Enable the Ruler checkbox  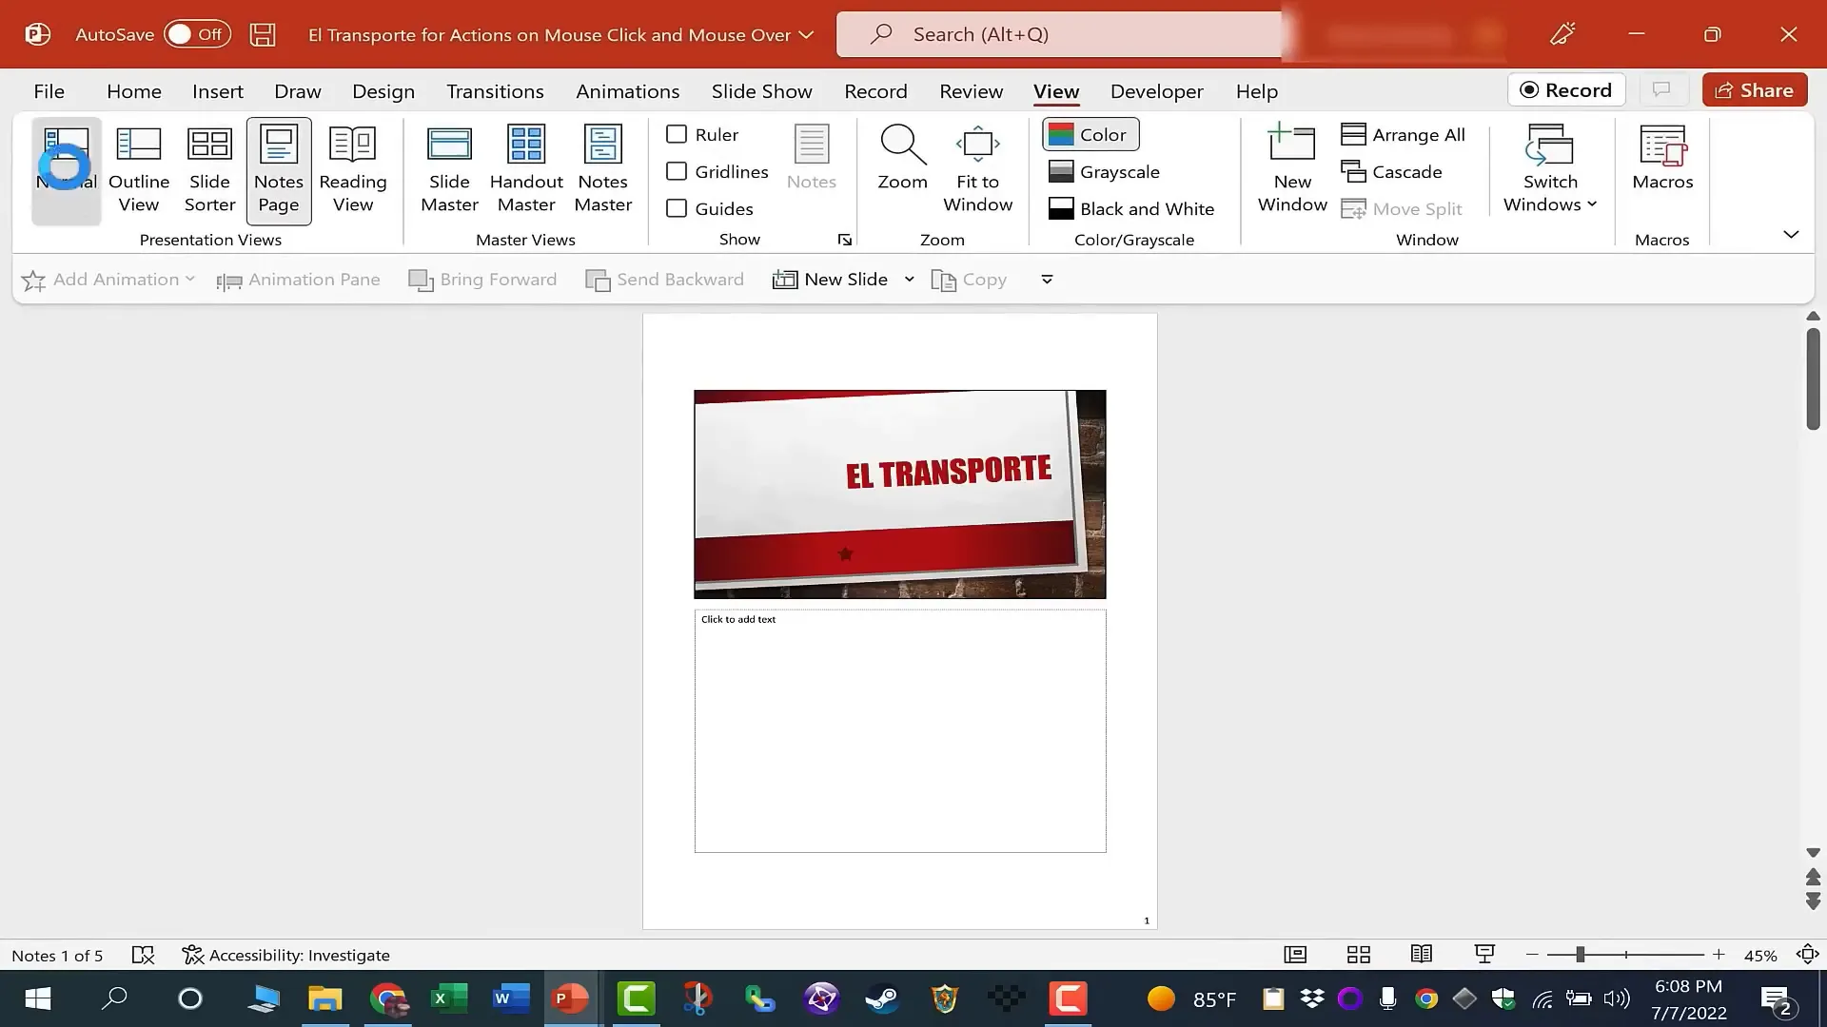pos(677,134)
